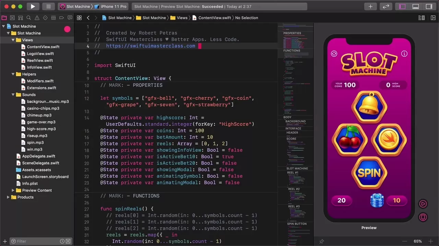Click the Run (play) button in toolbar
The height and width of the screenshot is (246, 439).
tap(33, 6)
